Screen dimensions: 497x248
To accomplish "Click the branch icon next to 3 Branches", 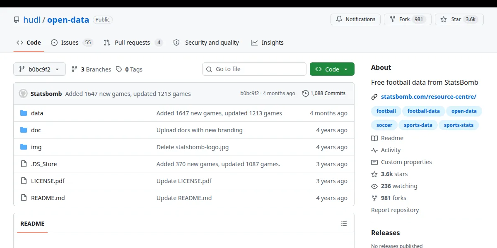I will 75,69.
